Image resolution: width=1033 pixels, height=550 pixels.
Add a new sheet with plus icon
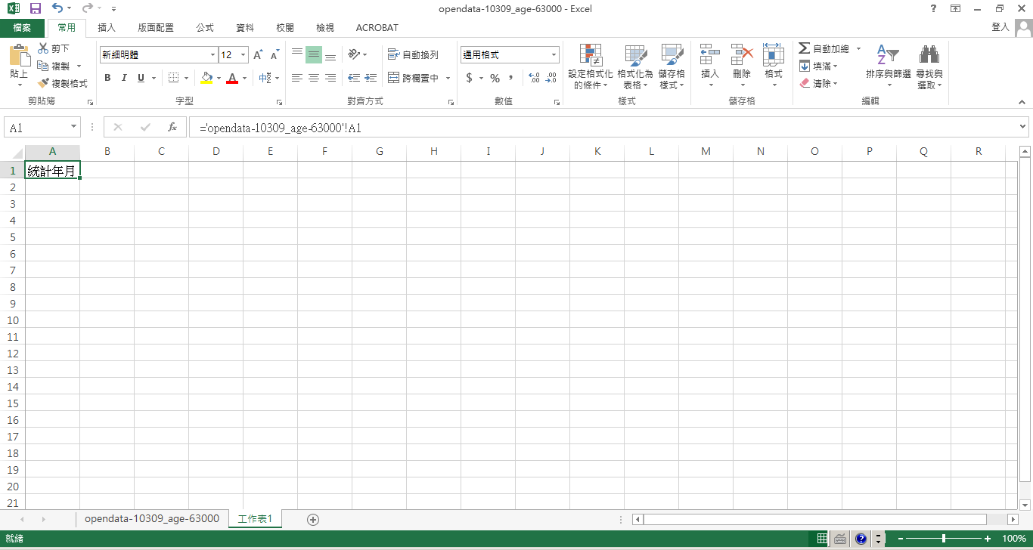313,519
